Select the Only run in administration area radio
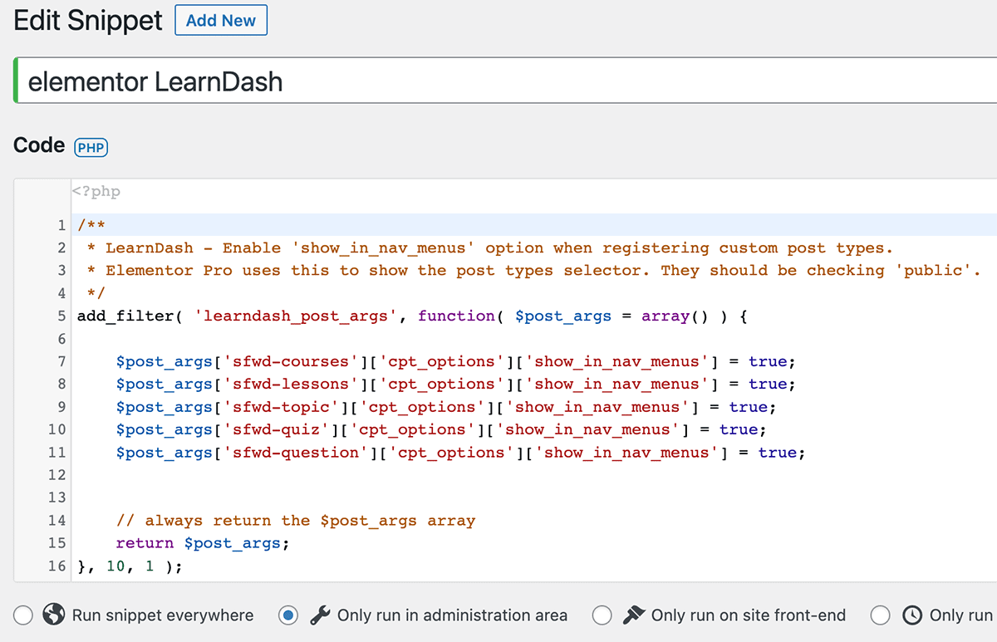 pos(288,615)
